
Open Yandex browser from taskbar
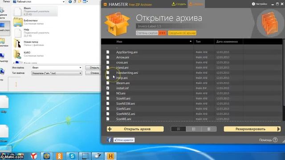pyautogui.click(x=34, y=156)
